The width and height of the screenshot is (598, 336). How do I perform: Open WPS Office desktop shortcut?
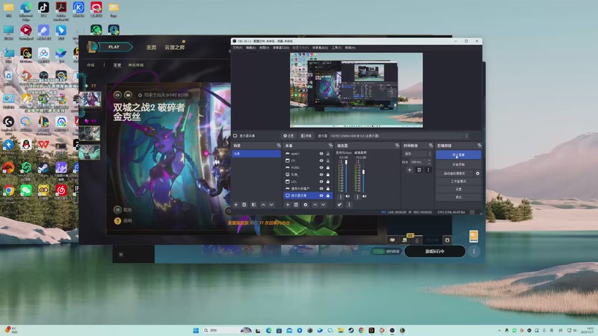tap(43, 145)
